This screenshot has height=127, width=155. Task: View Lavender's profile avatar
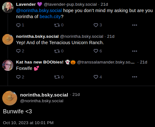pos(8,8)
